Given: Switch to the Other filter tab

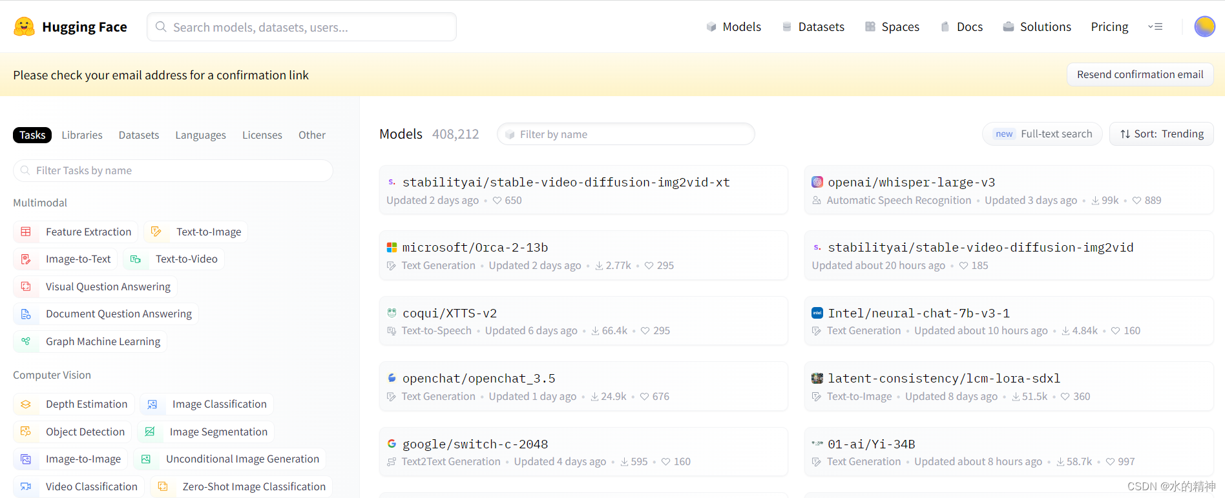Looking at the screenshot, I should 312,135.
